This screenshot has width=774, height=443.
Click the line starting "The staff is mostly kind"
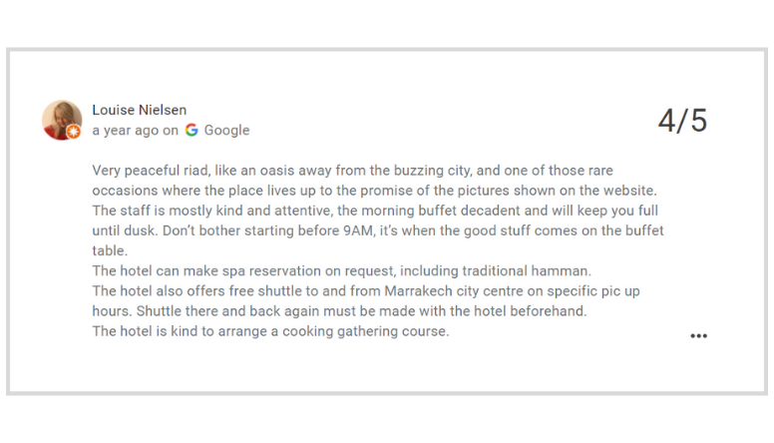tap(375, 211)
